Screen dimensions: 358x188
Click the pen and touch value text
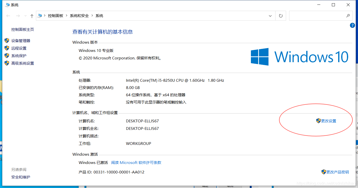pyautogui.click(x=156, y=102)
